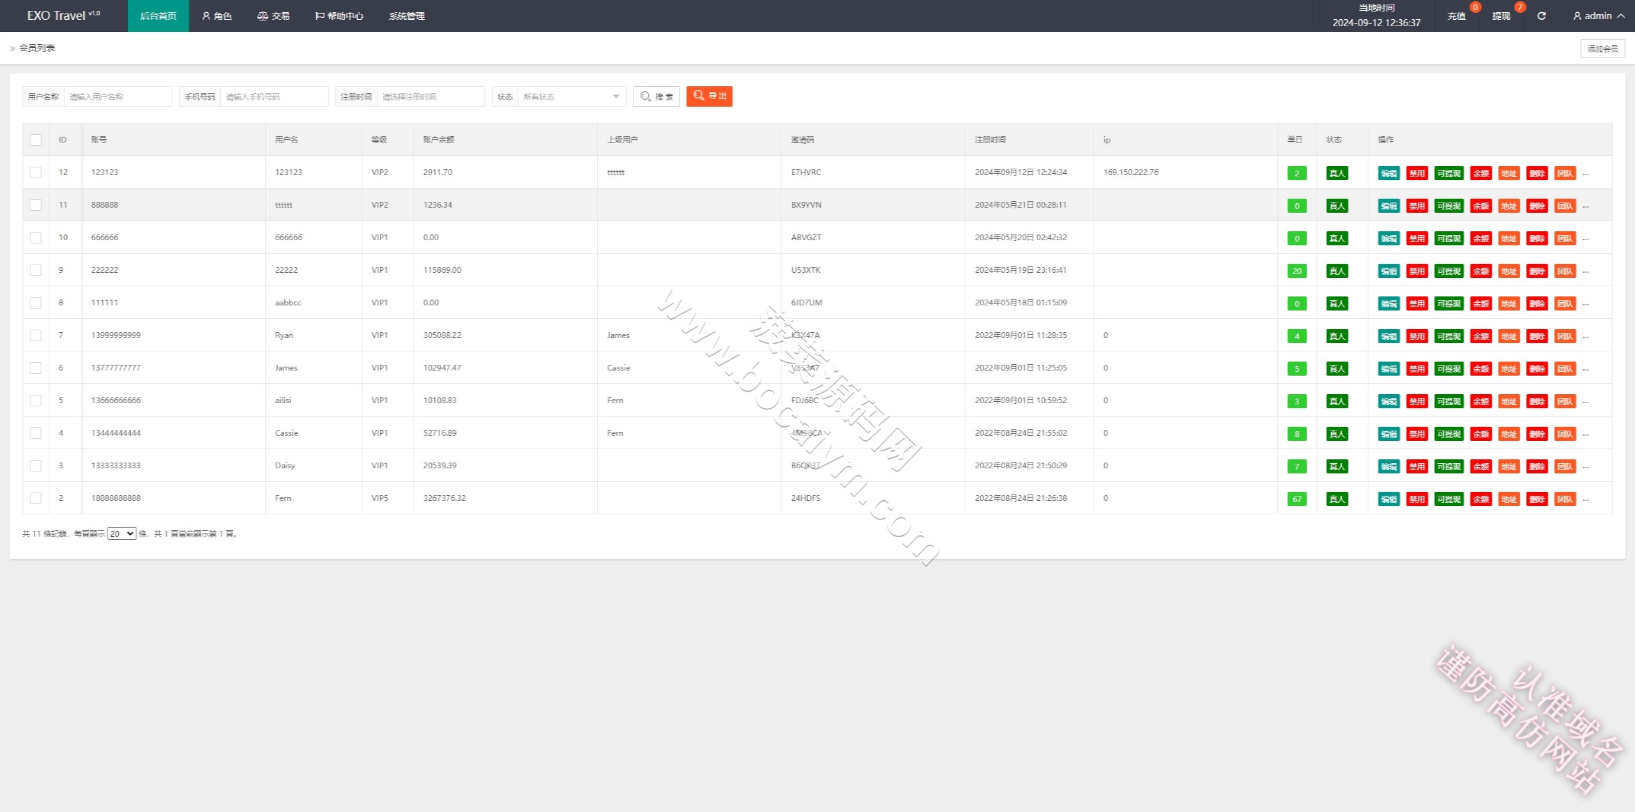1635x812 pixels.
Task: Expand the admin user menu
Action: pyautogui.click(x=1599, y=16)
